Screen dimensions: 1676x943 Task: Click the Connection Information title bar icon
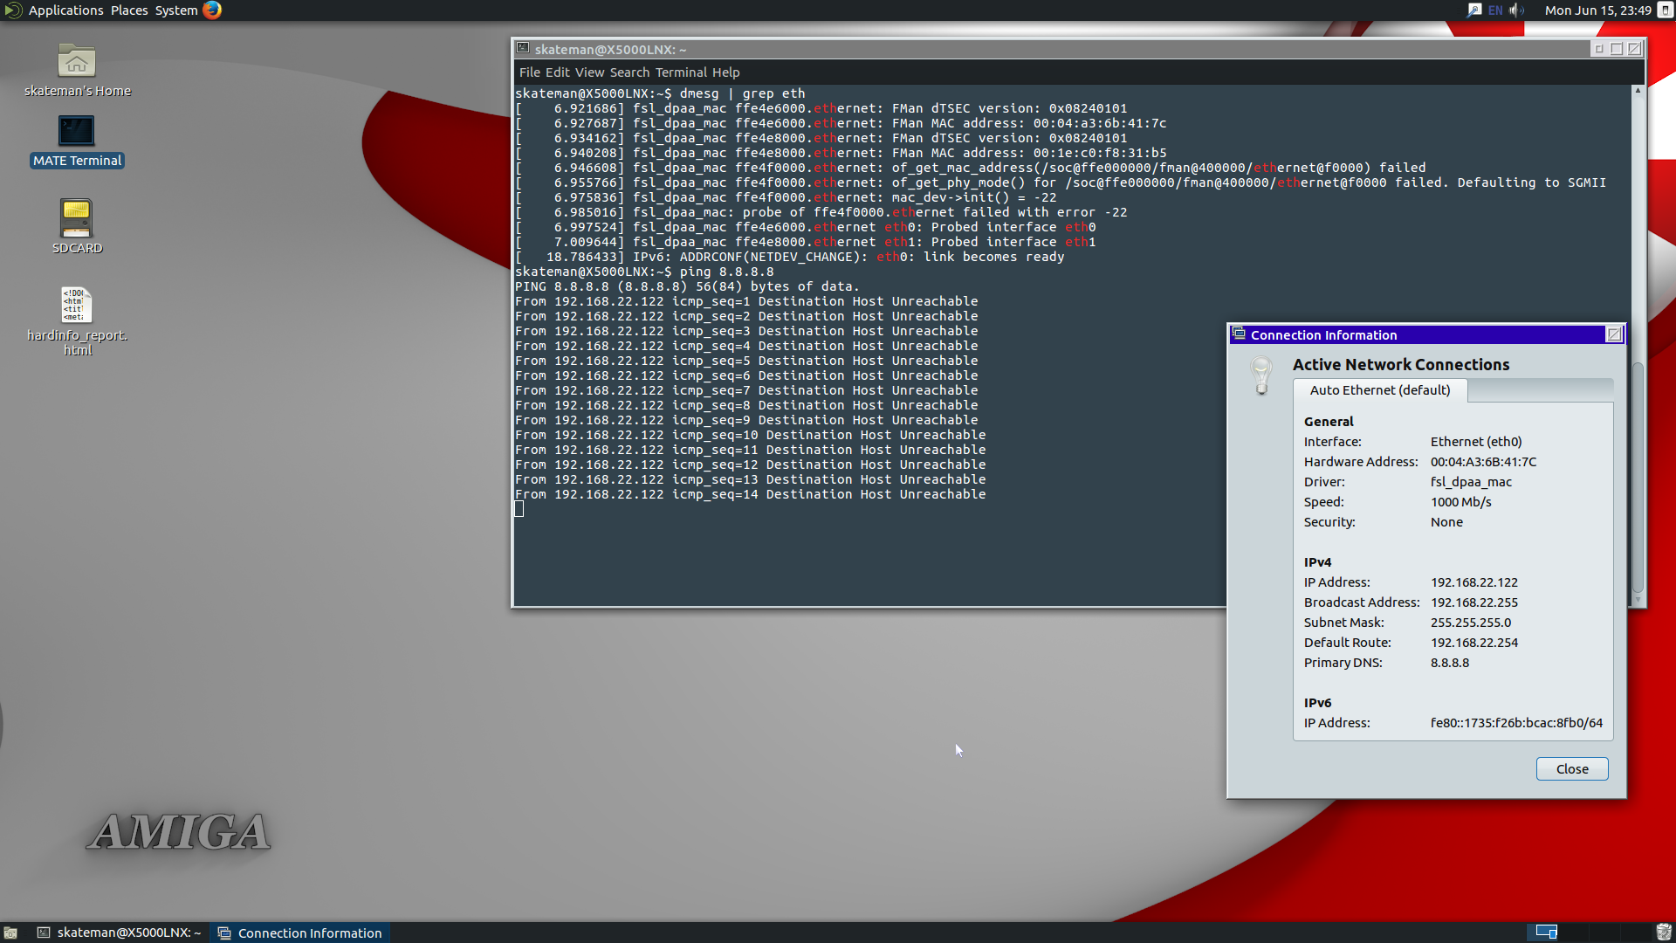pos(1239,334)
